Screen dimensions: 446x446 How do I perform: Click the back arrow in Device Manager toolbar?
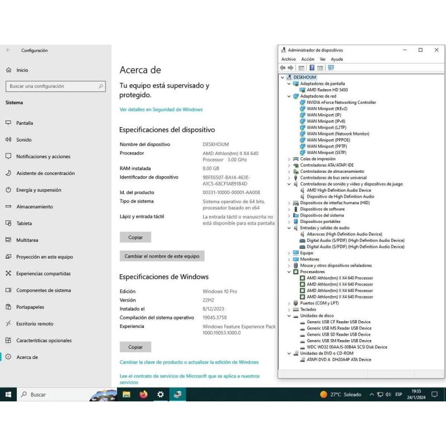[283, 67]
